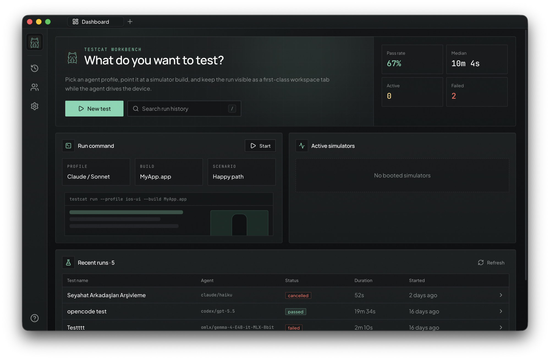
Task: Expand the Testttt row chevron
Action: click(x=501, y=327)
